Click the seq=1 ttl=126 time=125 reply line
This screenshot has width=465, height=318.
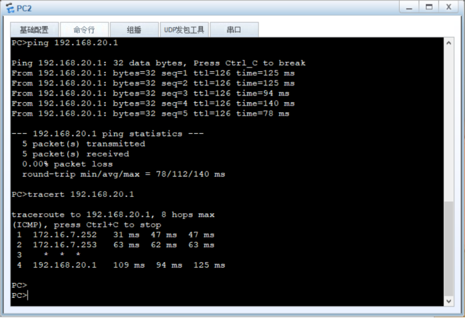pyautogui.click(x=153, y=73)
